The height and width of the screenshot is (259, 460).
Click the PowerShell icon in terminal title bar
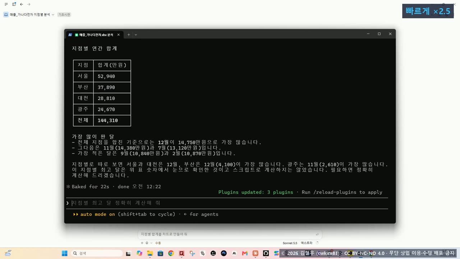click(x=70, y=35)
